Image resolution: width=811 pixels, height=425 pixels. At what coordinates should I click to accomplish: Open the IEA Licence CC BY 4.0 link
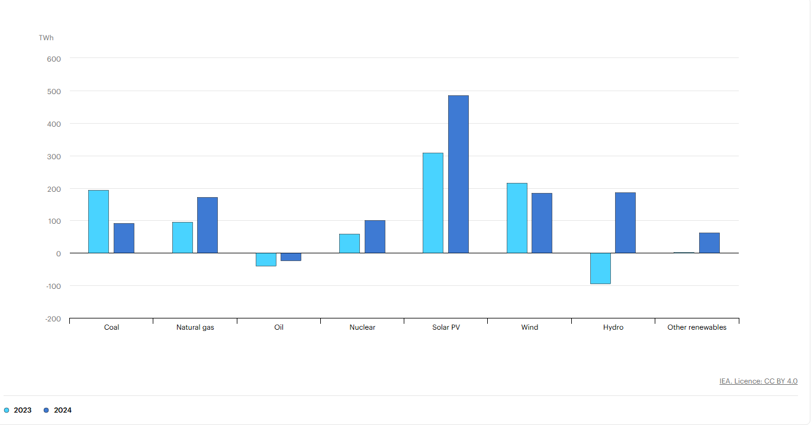pyautogui.click(x=758, y=381)
